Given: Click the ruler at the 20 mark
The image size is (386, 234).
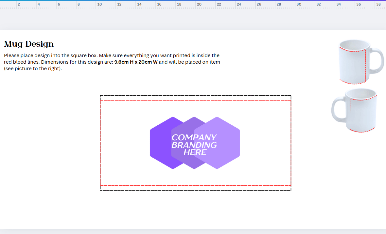Looking at the screenshot, I should pos(200,4).
